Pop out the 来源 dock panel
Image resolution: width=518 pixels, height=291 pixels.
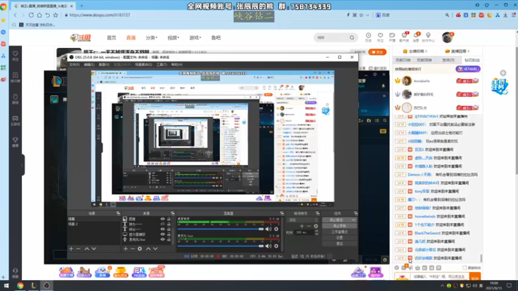click(x=172, y=213)
